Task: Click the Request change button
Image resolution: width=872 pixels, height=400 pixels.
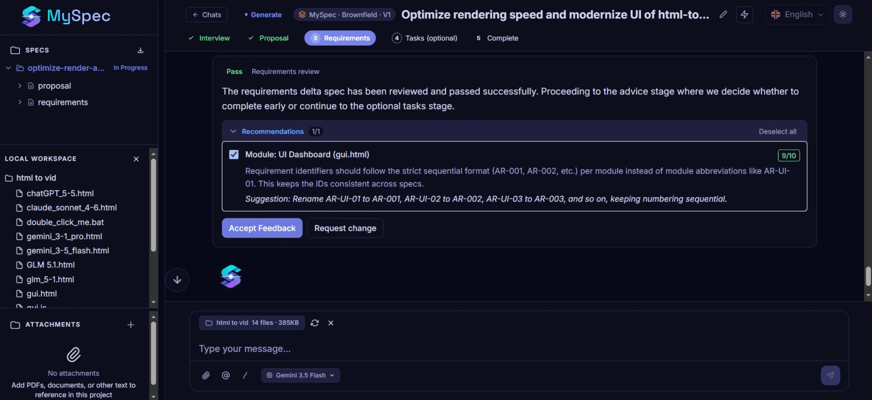Action: click(345, 228)
